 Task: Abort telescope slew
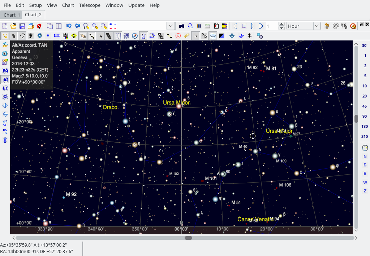(353, 26)
